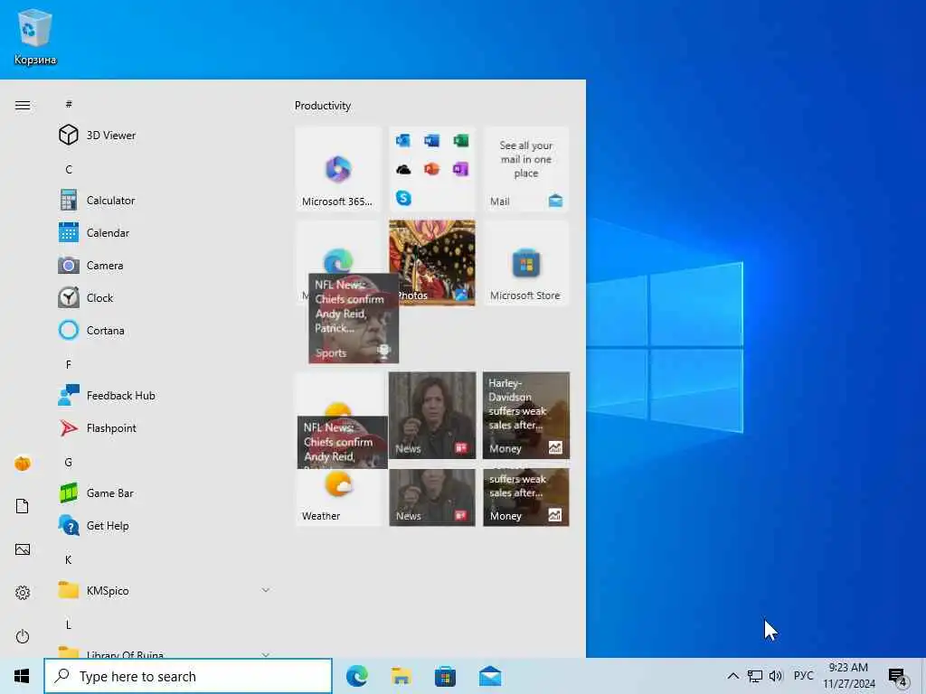This screenshot has height=694, width=926.
Task: Open the Sports NFL News tile
Action: point(354,318)
